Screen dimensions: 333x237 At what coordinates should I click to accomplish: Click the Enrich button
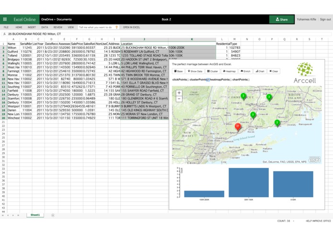245,71
